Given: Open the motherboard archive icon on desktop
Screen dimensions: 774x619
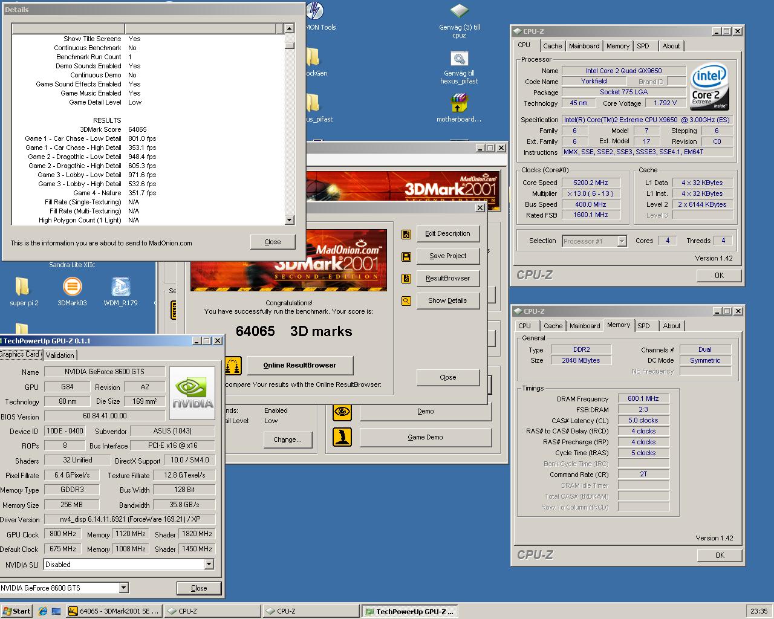Looking at the screenshot, I should tap(459, 103).
